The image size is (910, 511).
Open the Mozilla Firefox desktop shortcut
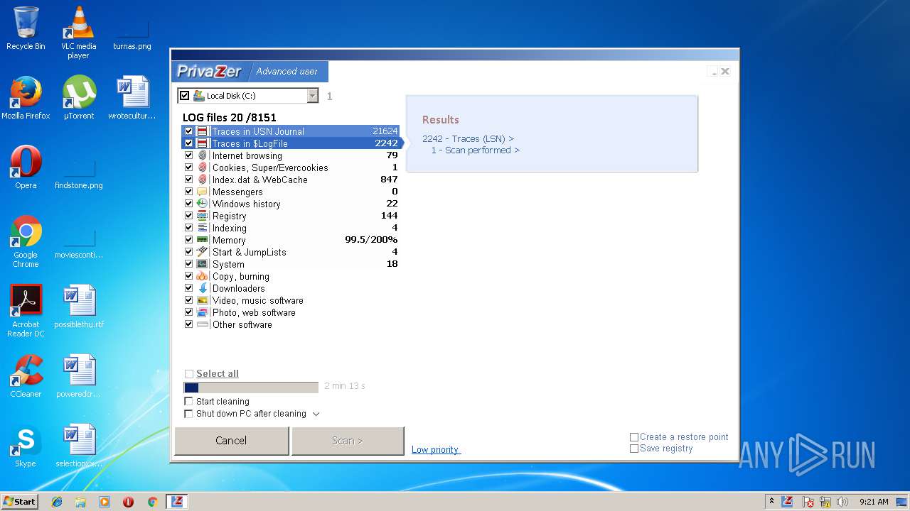pos(26,98)
